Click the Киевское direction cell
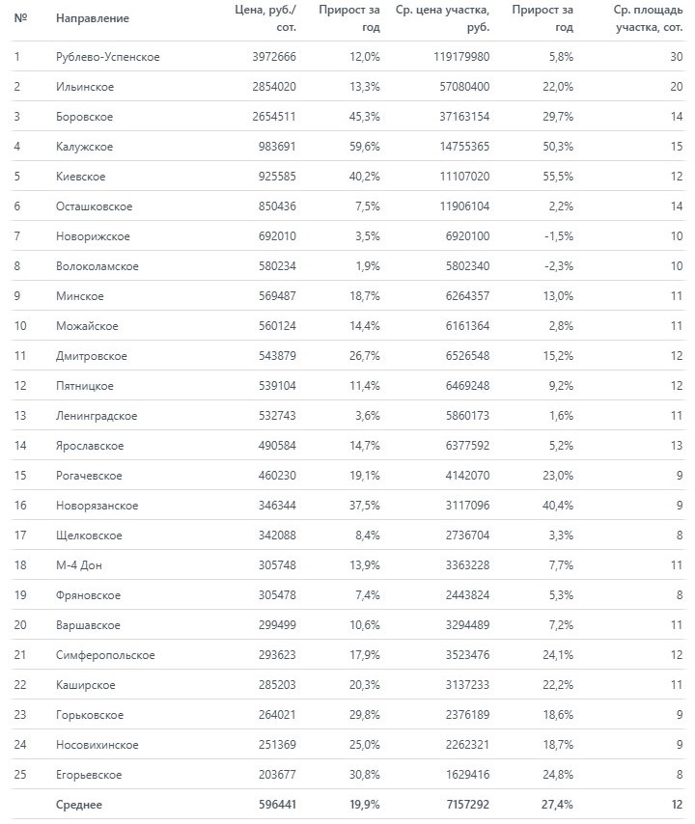 pyautogui.click(x=80, y=177)
